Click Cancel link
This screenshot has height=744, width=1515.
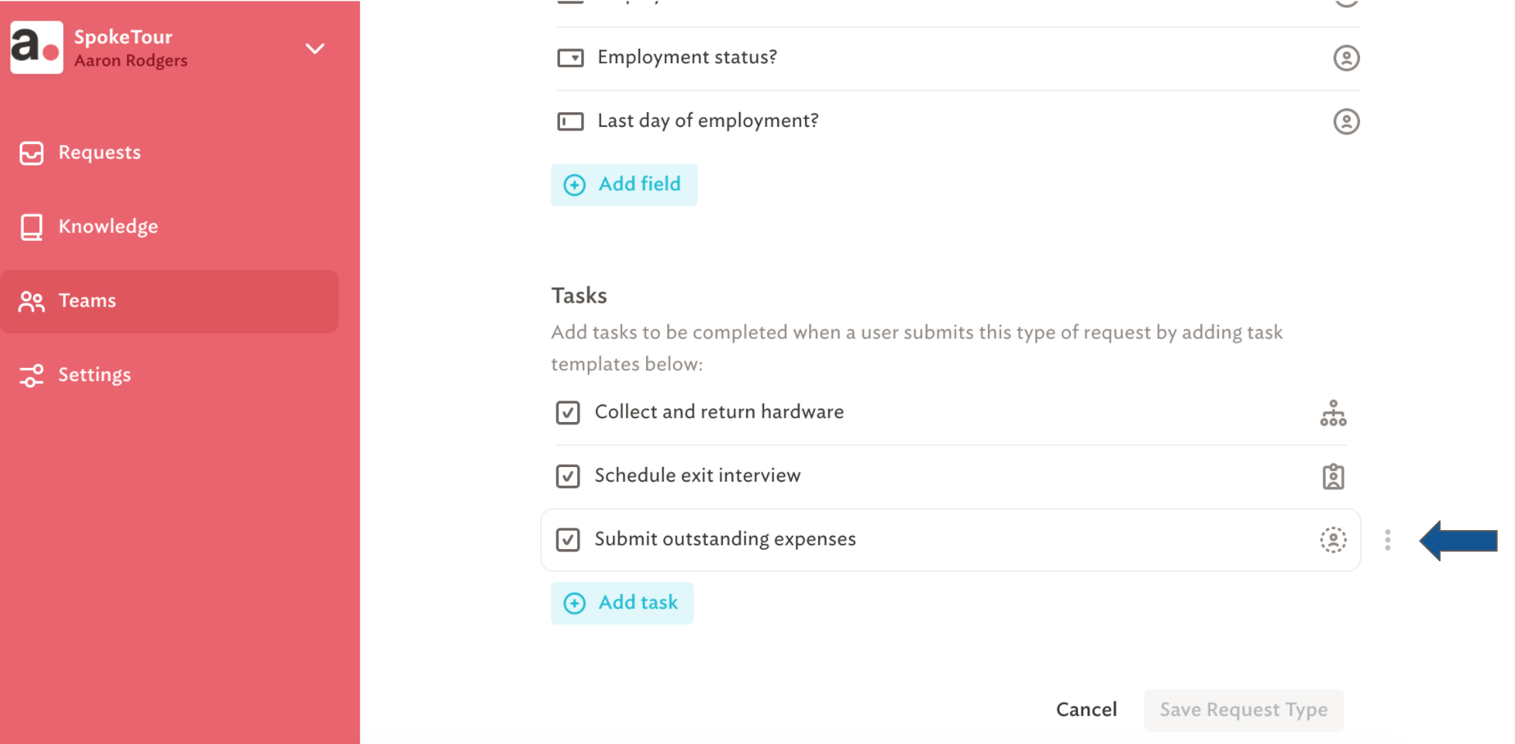click(1086, 710)
